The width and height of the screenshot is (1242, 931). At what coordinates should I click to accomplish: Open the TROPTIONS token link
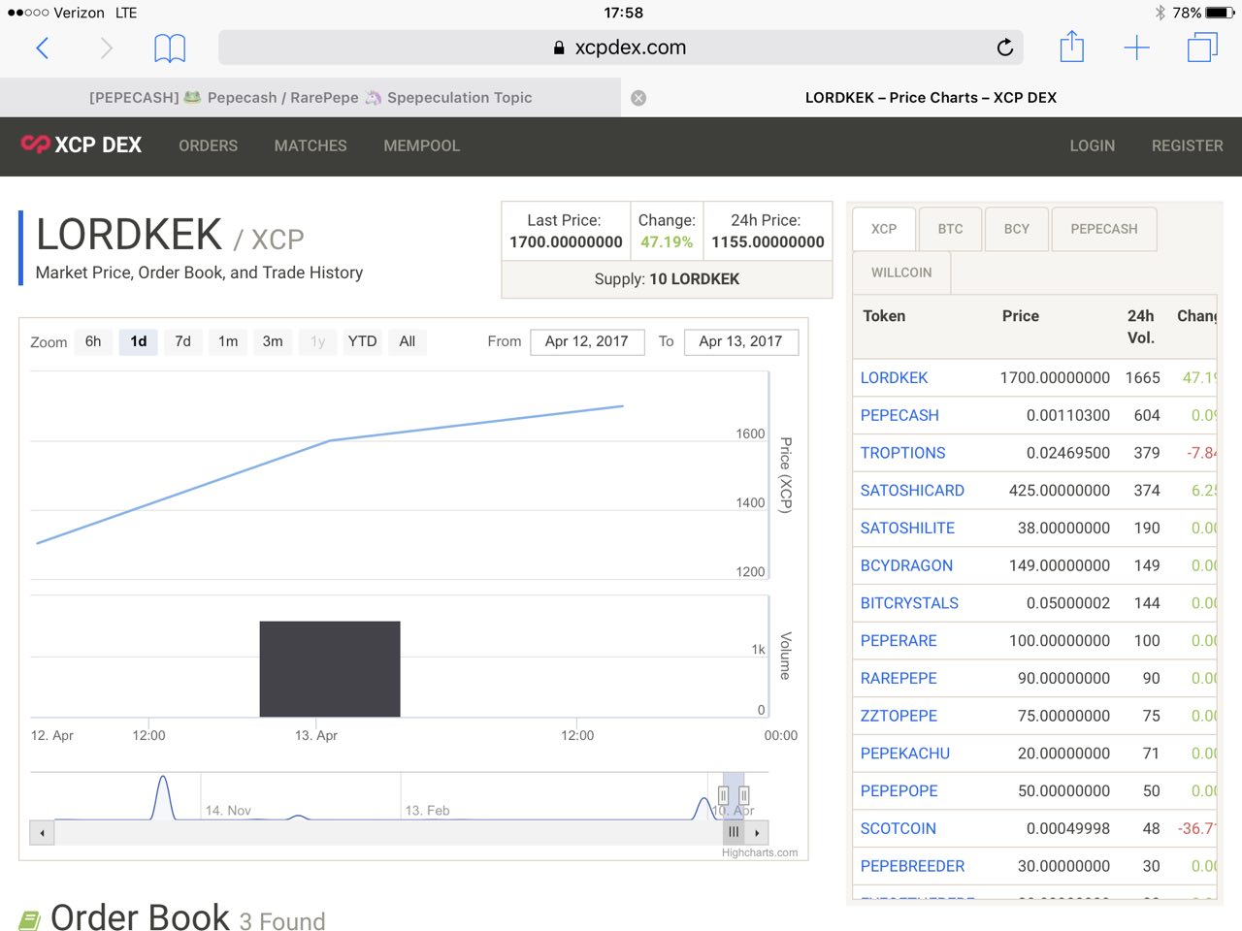tap(902, 453)
